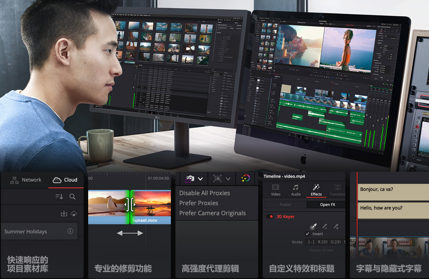The image size is (429, 279).
Task: Click the Delete Stroke button
Action: point(321,250)
